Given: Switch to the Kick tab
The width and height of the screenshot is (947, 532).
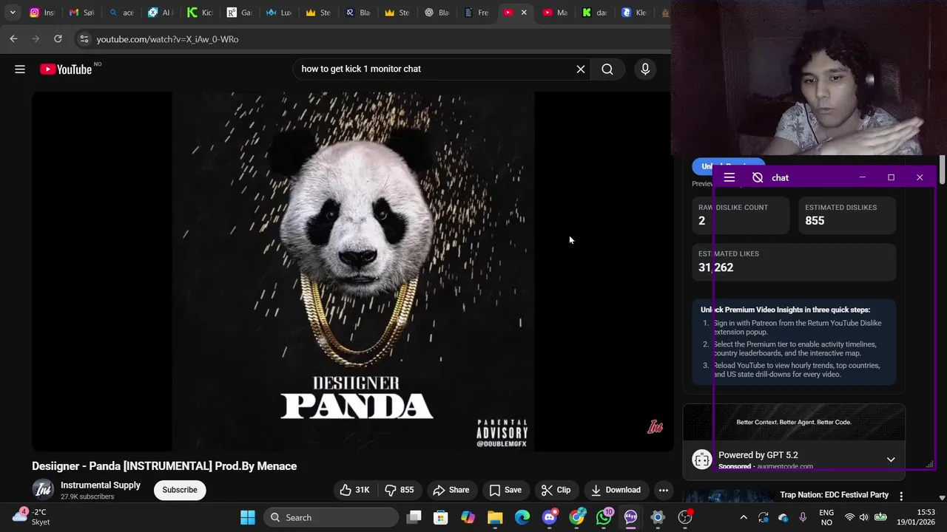Looking at the screenshot, I should tap(200, 13).
